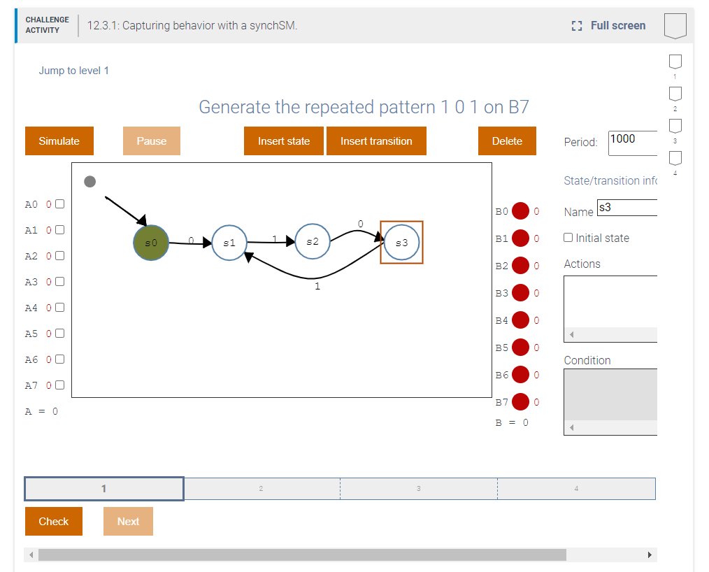This screenshot has height=572, width=709.
Task: Click the B6 red output LED
Action: point(520,375)
